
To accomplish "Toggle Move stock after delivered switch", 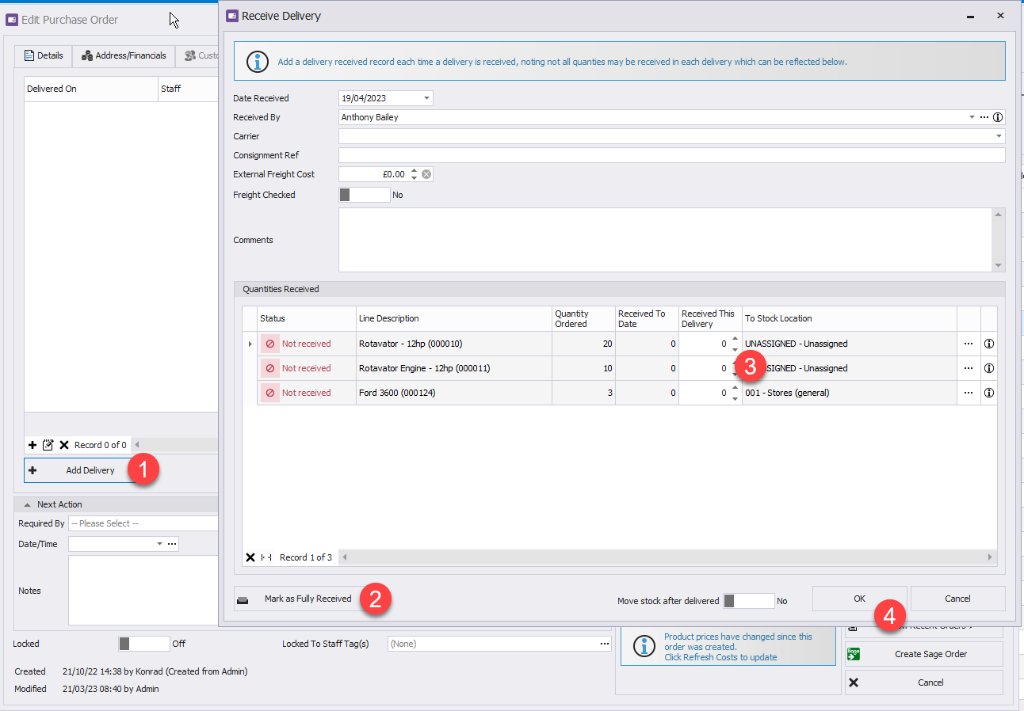I will pos(749,601).
